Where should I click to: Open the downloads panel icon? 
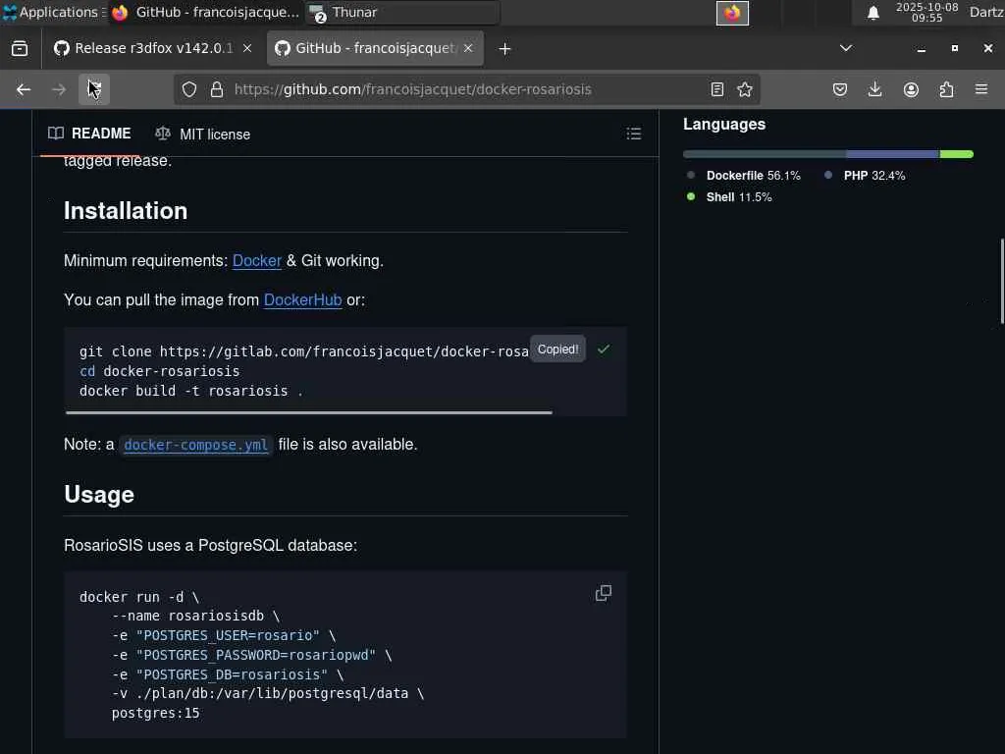[x=874, y=89]
